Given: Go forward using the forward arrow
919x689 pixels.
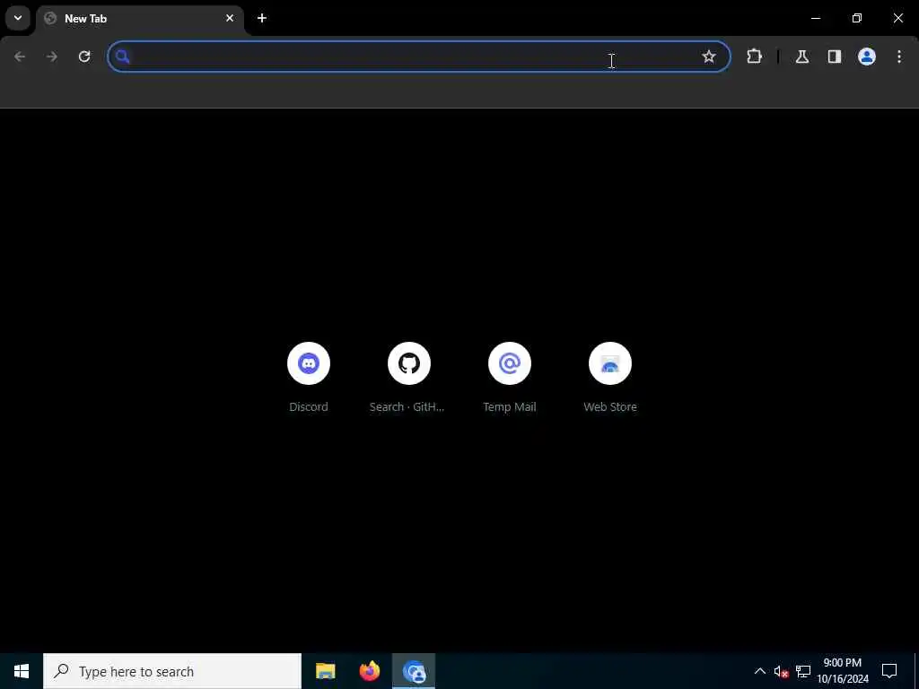Looking at the screenshot, I should pos(52,57).
